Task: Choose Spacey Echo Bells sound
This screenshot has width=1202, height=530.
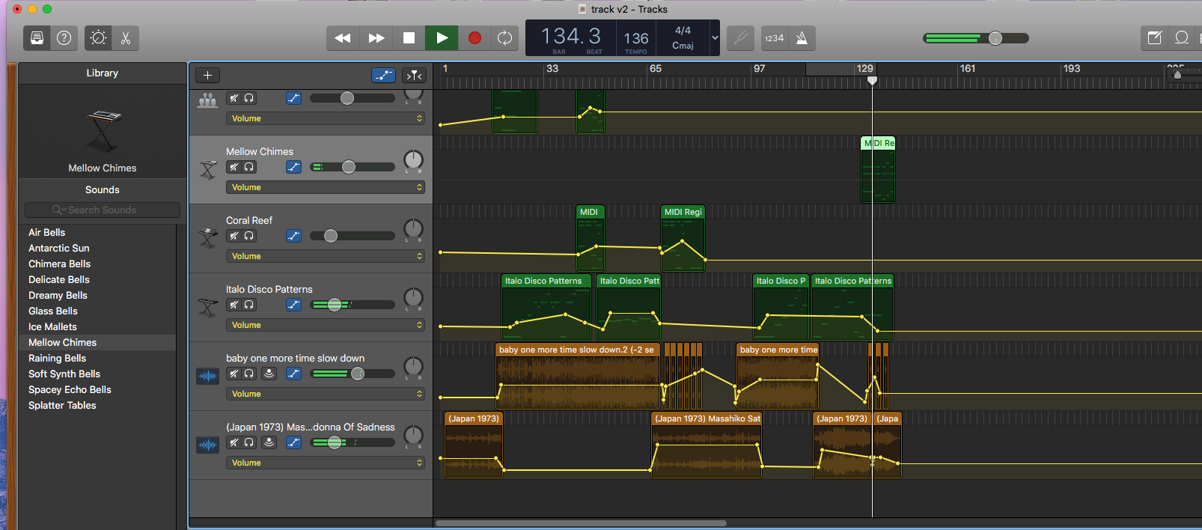Action: 70,389
